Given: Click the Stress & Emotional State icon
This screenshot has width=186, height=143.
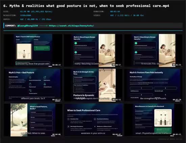Looking at the screenshot, I should [30, 77].
